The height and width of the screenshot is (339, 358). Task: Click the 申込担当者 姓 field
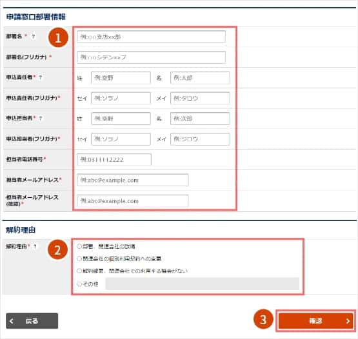pyautogui.click(x=121, y=119)
